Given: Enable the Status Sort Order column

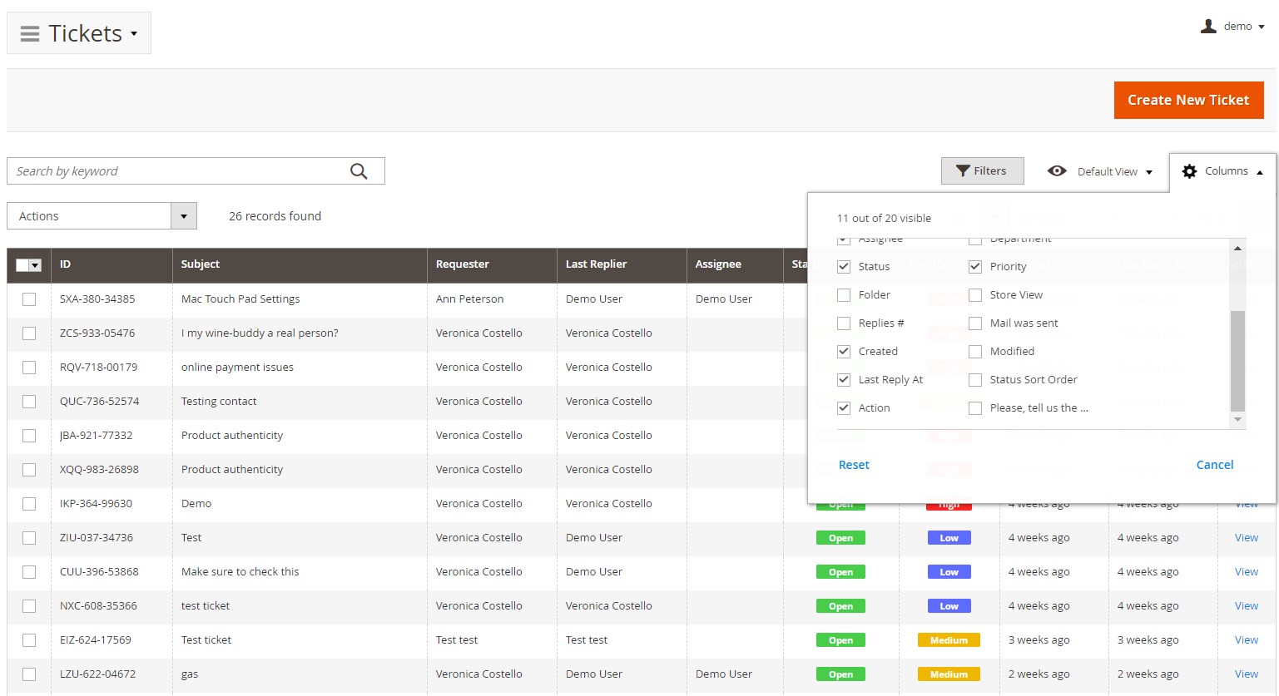Looking at the screenshot, I should click(x=975, y=380).
